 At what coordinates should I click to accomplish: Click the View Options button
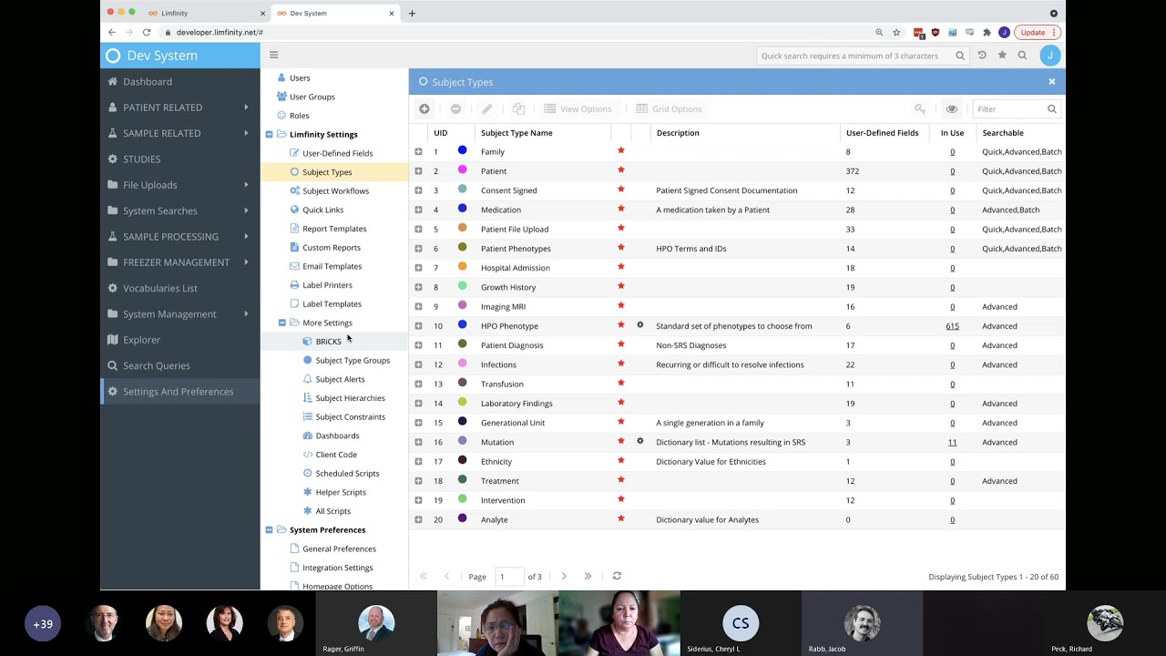pos(578,108)
